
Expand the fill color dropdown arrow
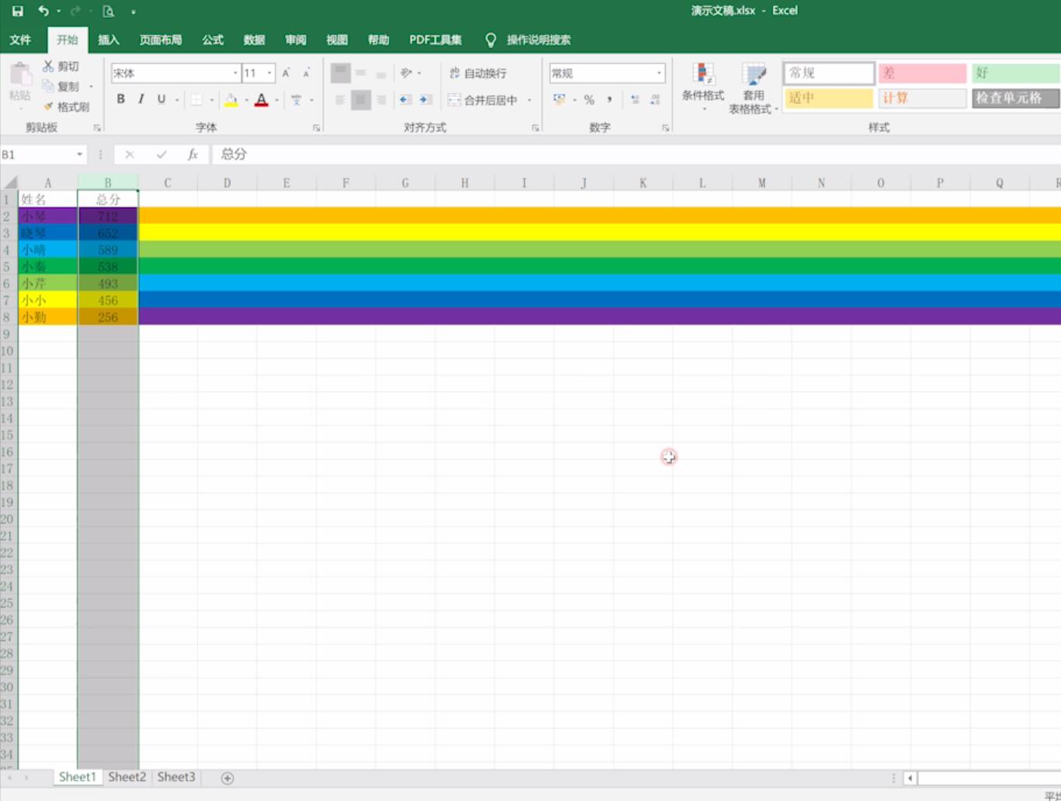pyautogui.click(x=245, y=100)
